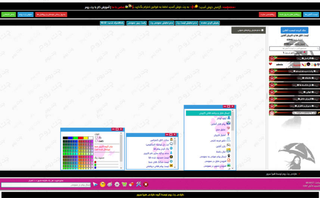The height and width of the screenshot is (198, 320).
Task: Expand the broken hearts room (دل شکسته ها)
Action: click(294, 85)
